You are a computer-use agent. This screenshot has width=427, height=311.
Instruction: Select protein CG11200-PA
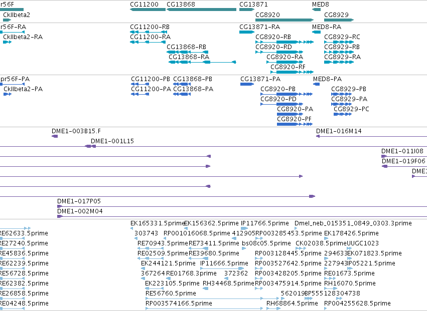(x=140, y=94)
